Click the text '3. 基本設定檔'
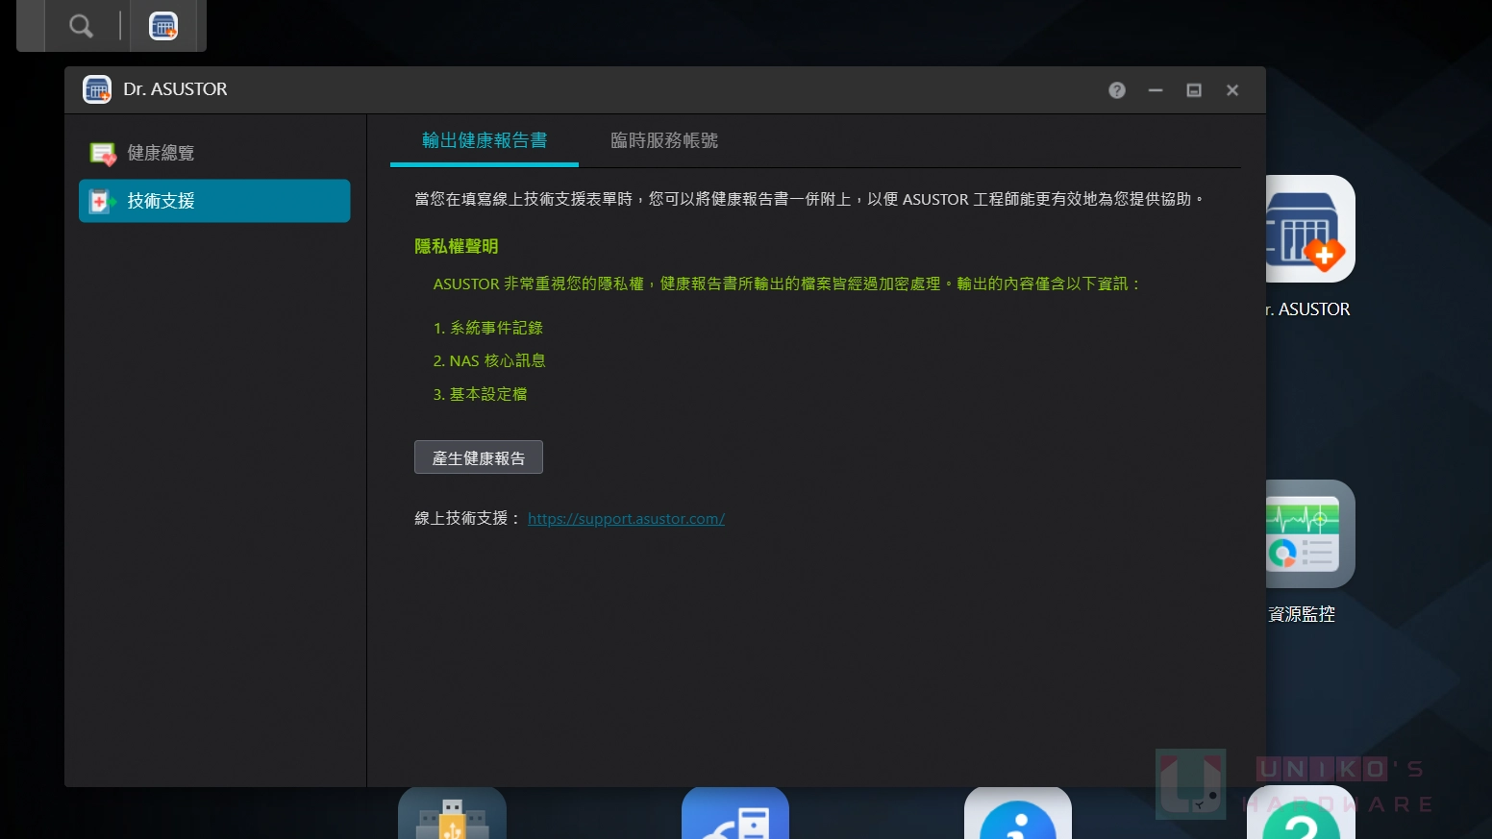The width and height of the screenshot is (1492, 839). pos(480,395)
